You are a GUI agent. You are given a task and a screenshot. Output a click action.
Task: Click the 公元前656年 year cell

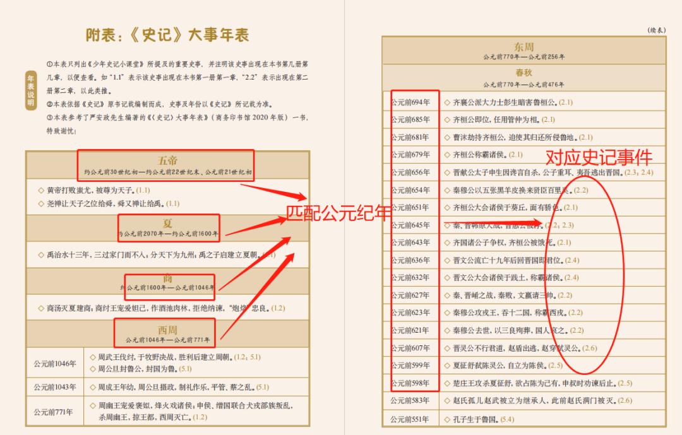tap(410, 172)
